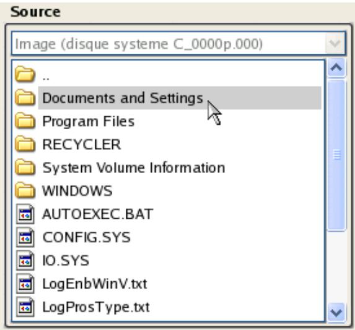Click the AUTOEXEC.BAT file icon

pos(25,214)
